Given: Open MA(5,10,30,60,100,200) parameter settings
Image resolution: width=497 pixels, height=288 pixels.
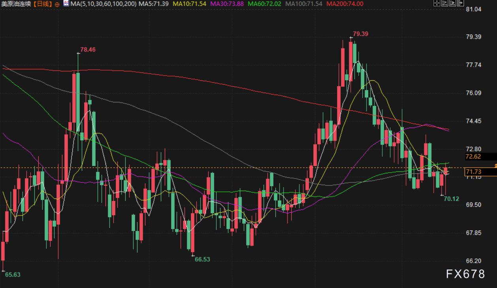Looking at the screenshot, I should pos(103,4).
